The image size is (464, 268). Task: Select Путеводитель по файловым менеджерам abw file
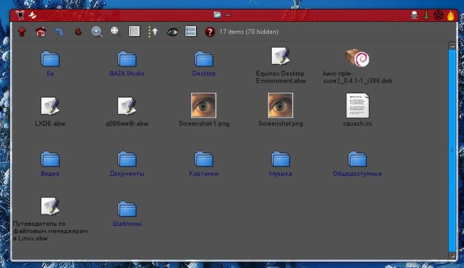tap(50, 219)
